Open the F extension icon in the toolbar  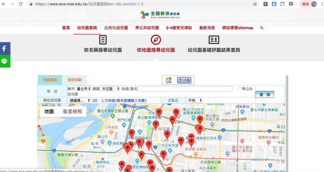pyautogui.click(x=266, y=4)
